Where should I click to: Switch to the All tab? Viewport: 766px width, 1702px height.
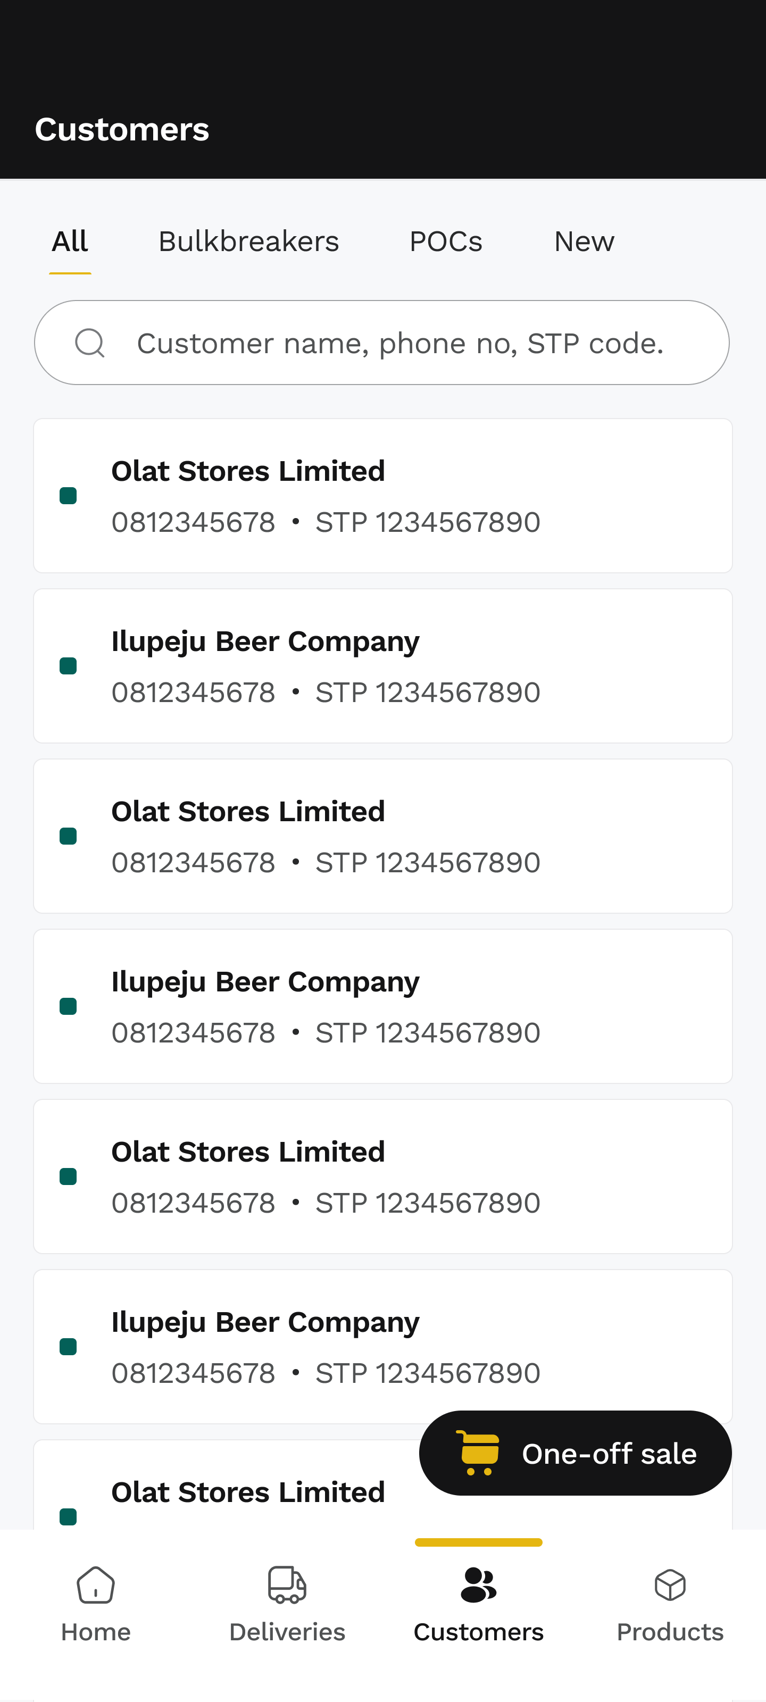(x=70, y=242)
